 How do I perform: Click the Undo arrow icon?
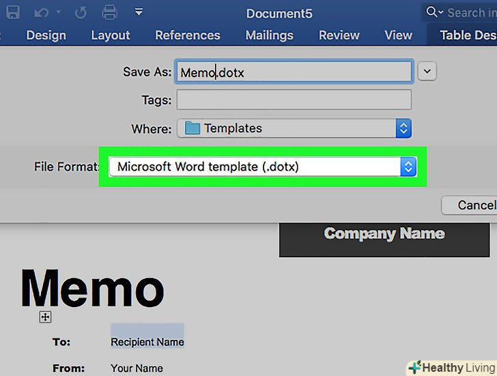tap(42, 13)
